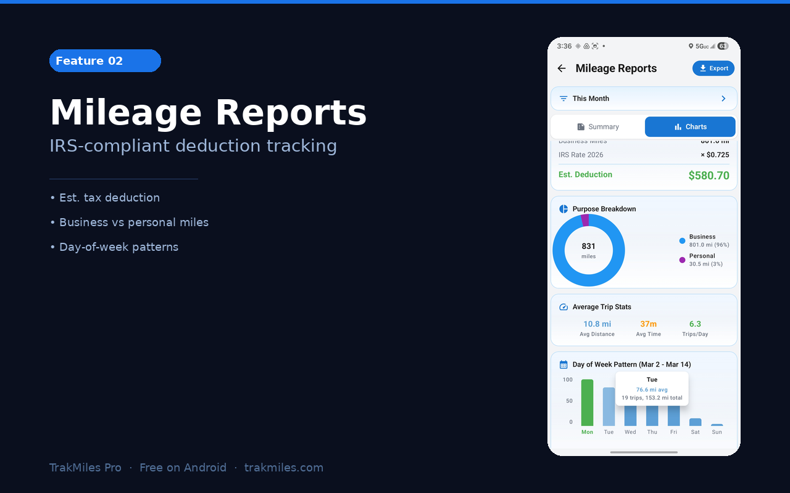Tap the location pin icon in the status bar
Screen dimensions: 790x493
tap(692, 46)
